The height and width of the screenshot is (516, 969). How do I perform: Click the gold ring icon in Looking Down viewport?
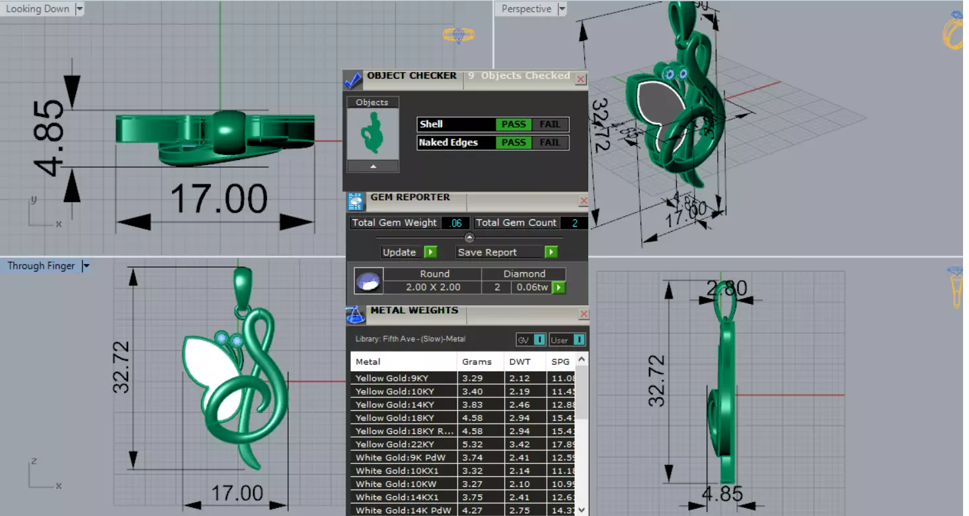tap(458, 35)
